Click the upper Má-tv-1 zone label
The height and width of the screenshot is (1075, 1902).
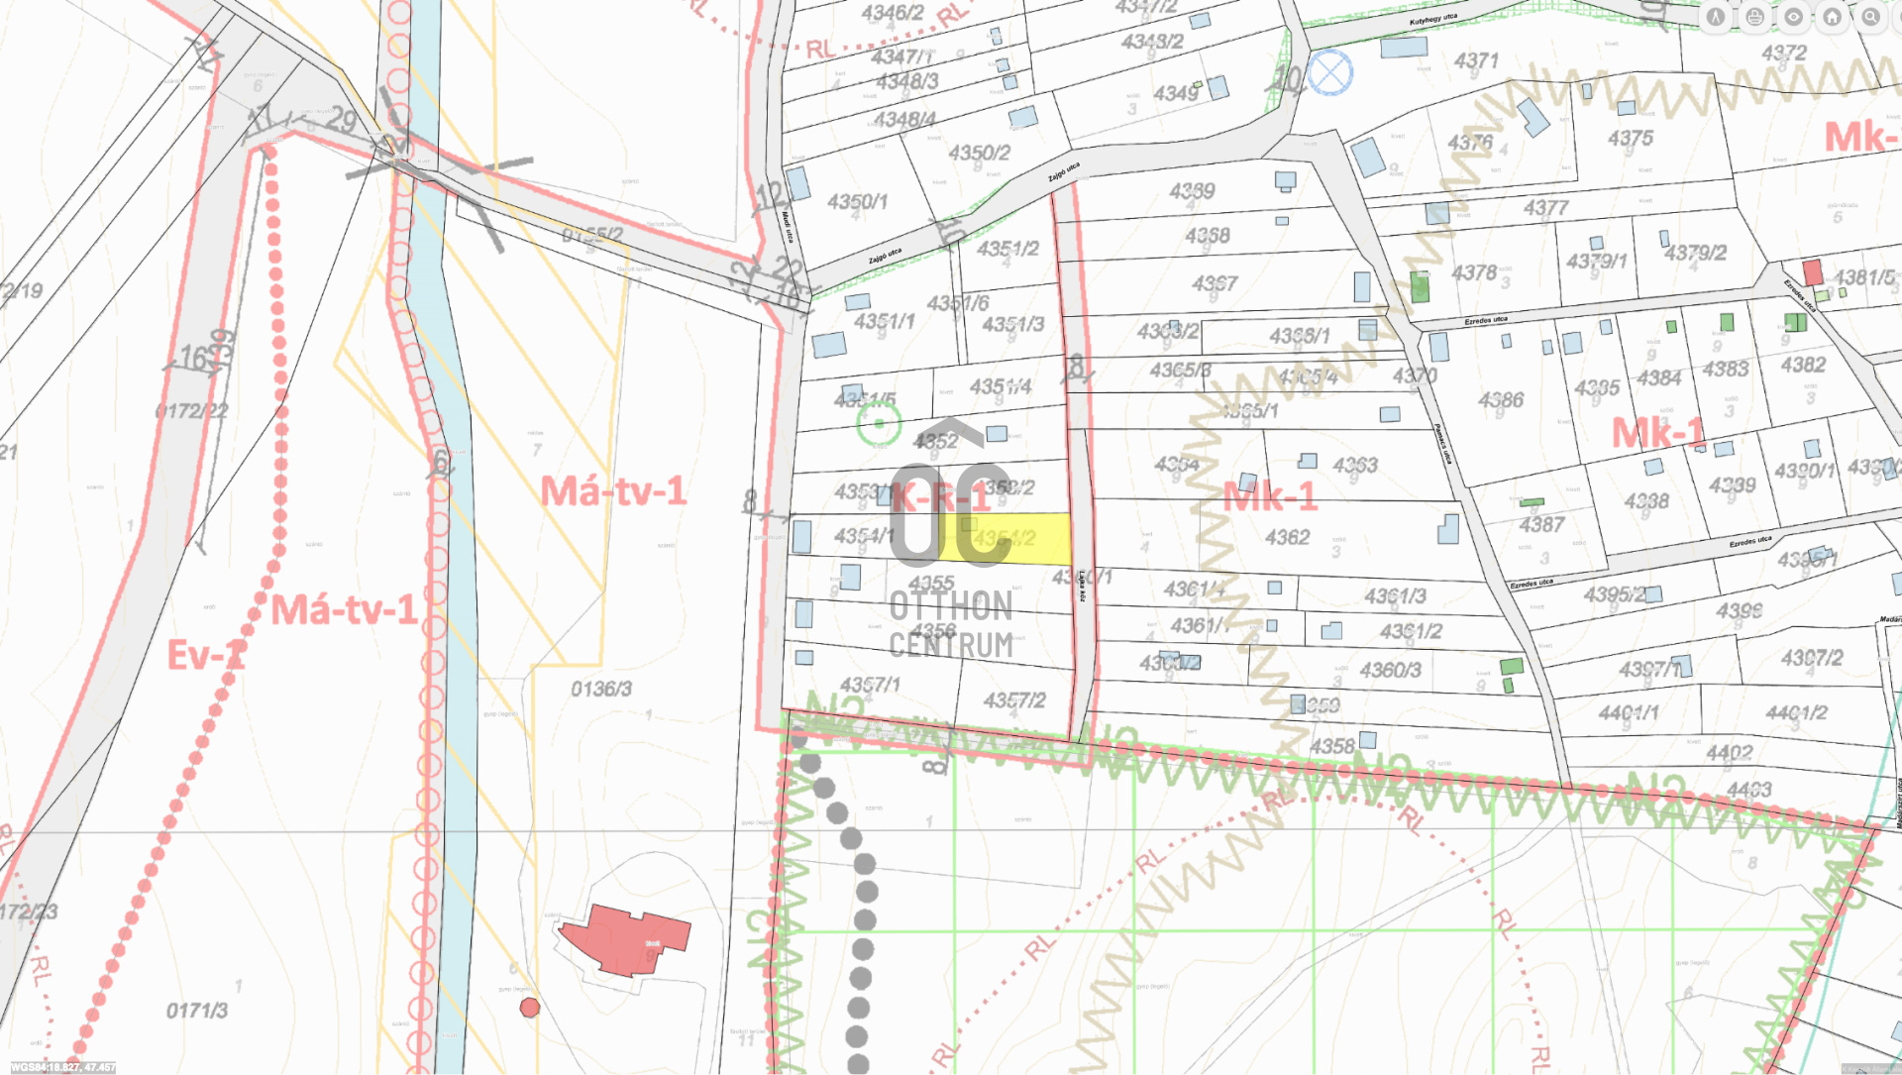(x=613, y=490)
